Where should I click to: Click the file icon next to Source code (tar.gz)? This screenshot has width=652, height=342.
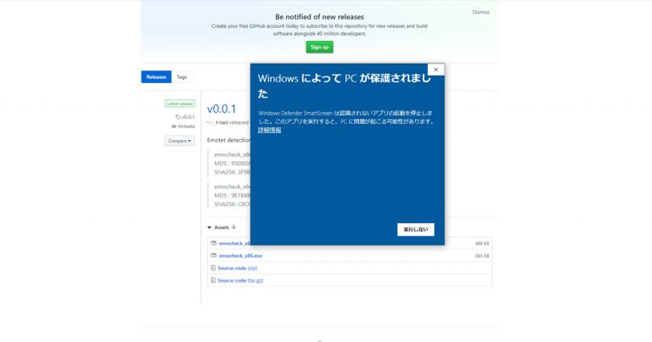coord(213,280)
